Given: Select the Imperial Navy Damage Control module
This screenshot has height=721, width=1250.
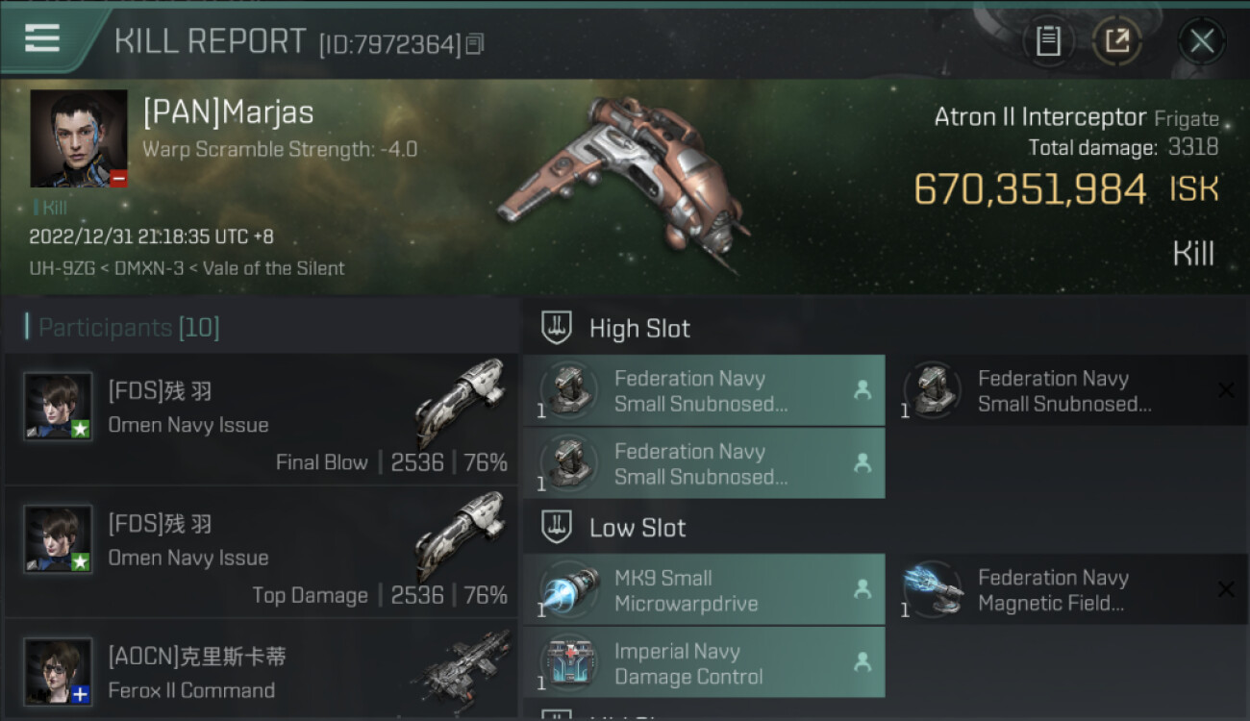Looking at the screenshot, I should click(x=704, y=662).
